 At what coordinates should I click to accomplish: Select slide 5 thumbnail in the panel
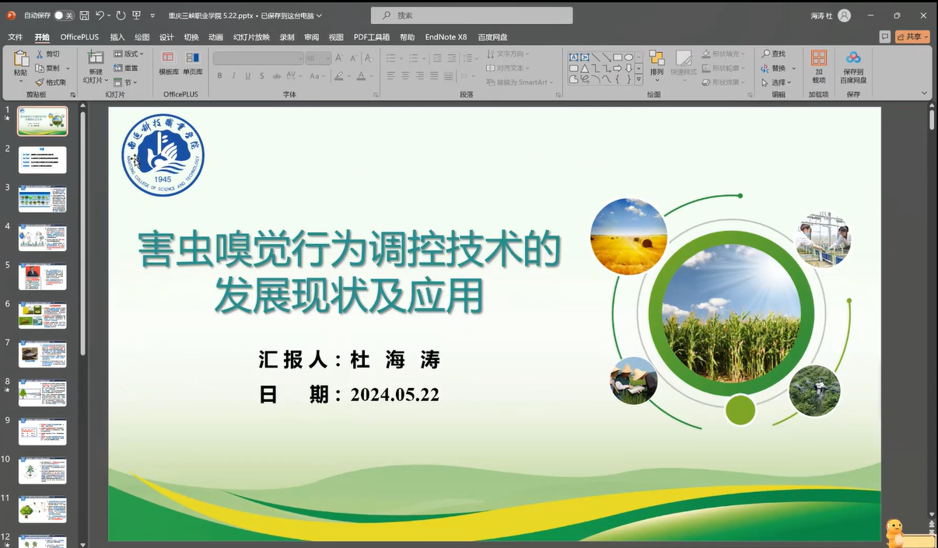[43, 277]
